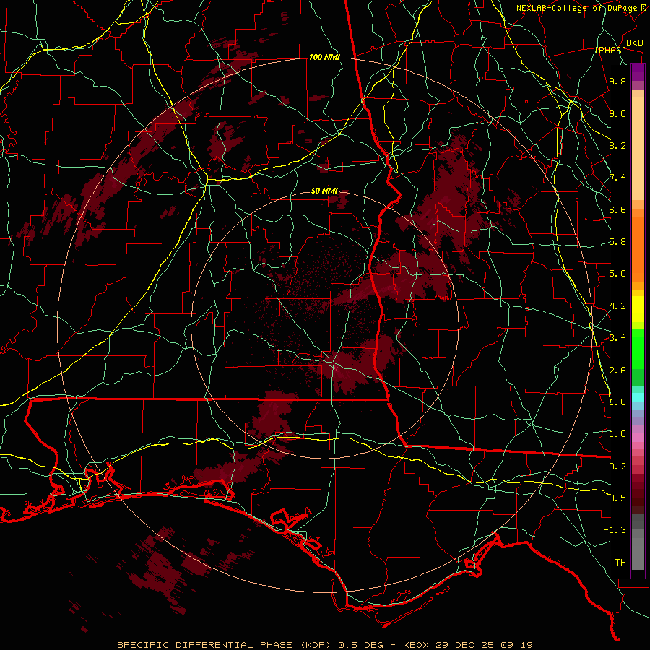Click the 5.8 scale value

(x=617, y=242)
